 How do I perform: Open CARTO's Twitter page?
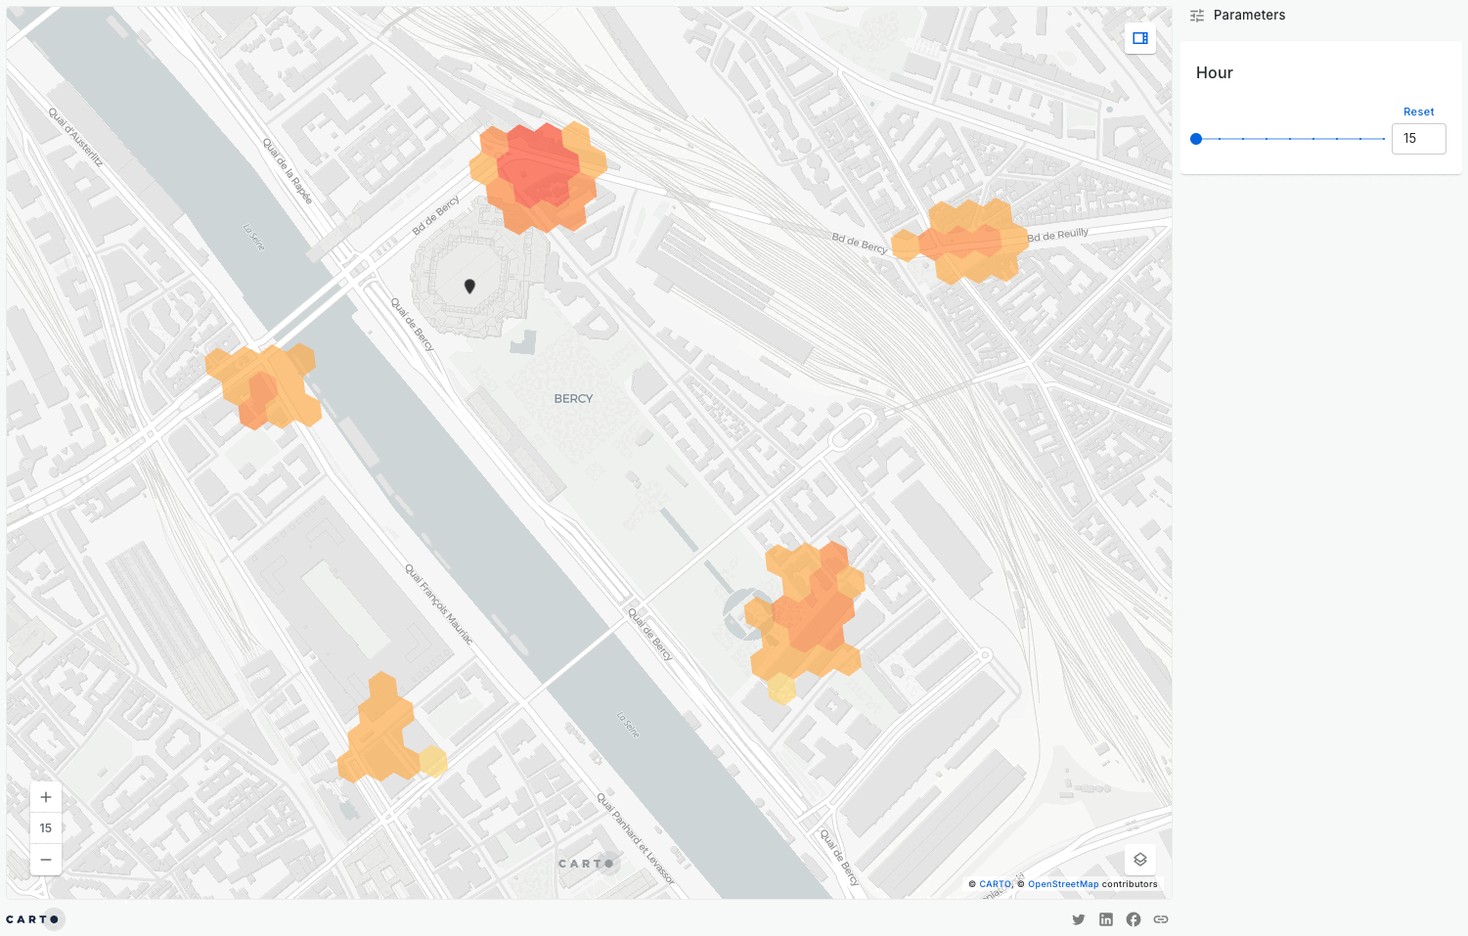pyautogui.click(x=1078, y=919)
